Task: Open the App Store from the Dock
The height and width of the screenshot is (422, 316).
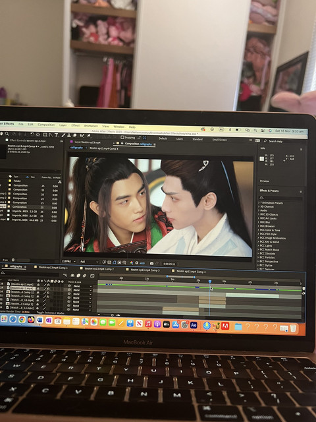Action: [x=176, y=324]
